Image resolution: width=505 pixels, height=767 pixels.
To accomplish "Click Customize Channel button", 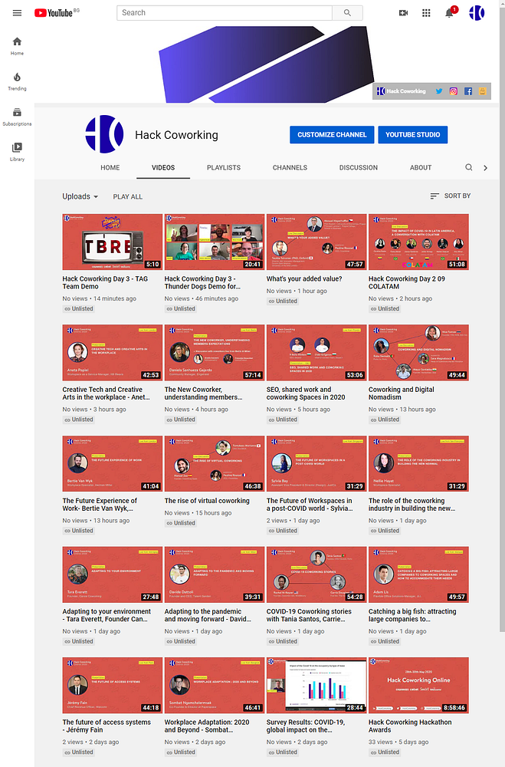I will (x=332, y=134).
